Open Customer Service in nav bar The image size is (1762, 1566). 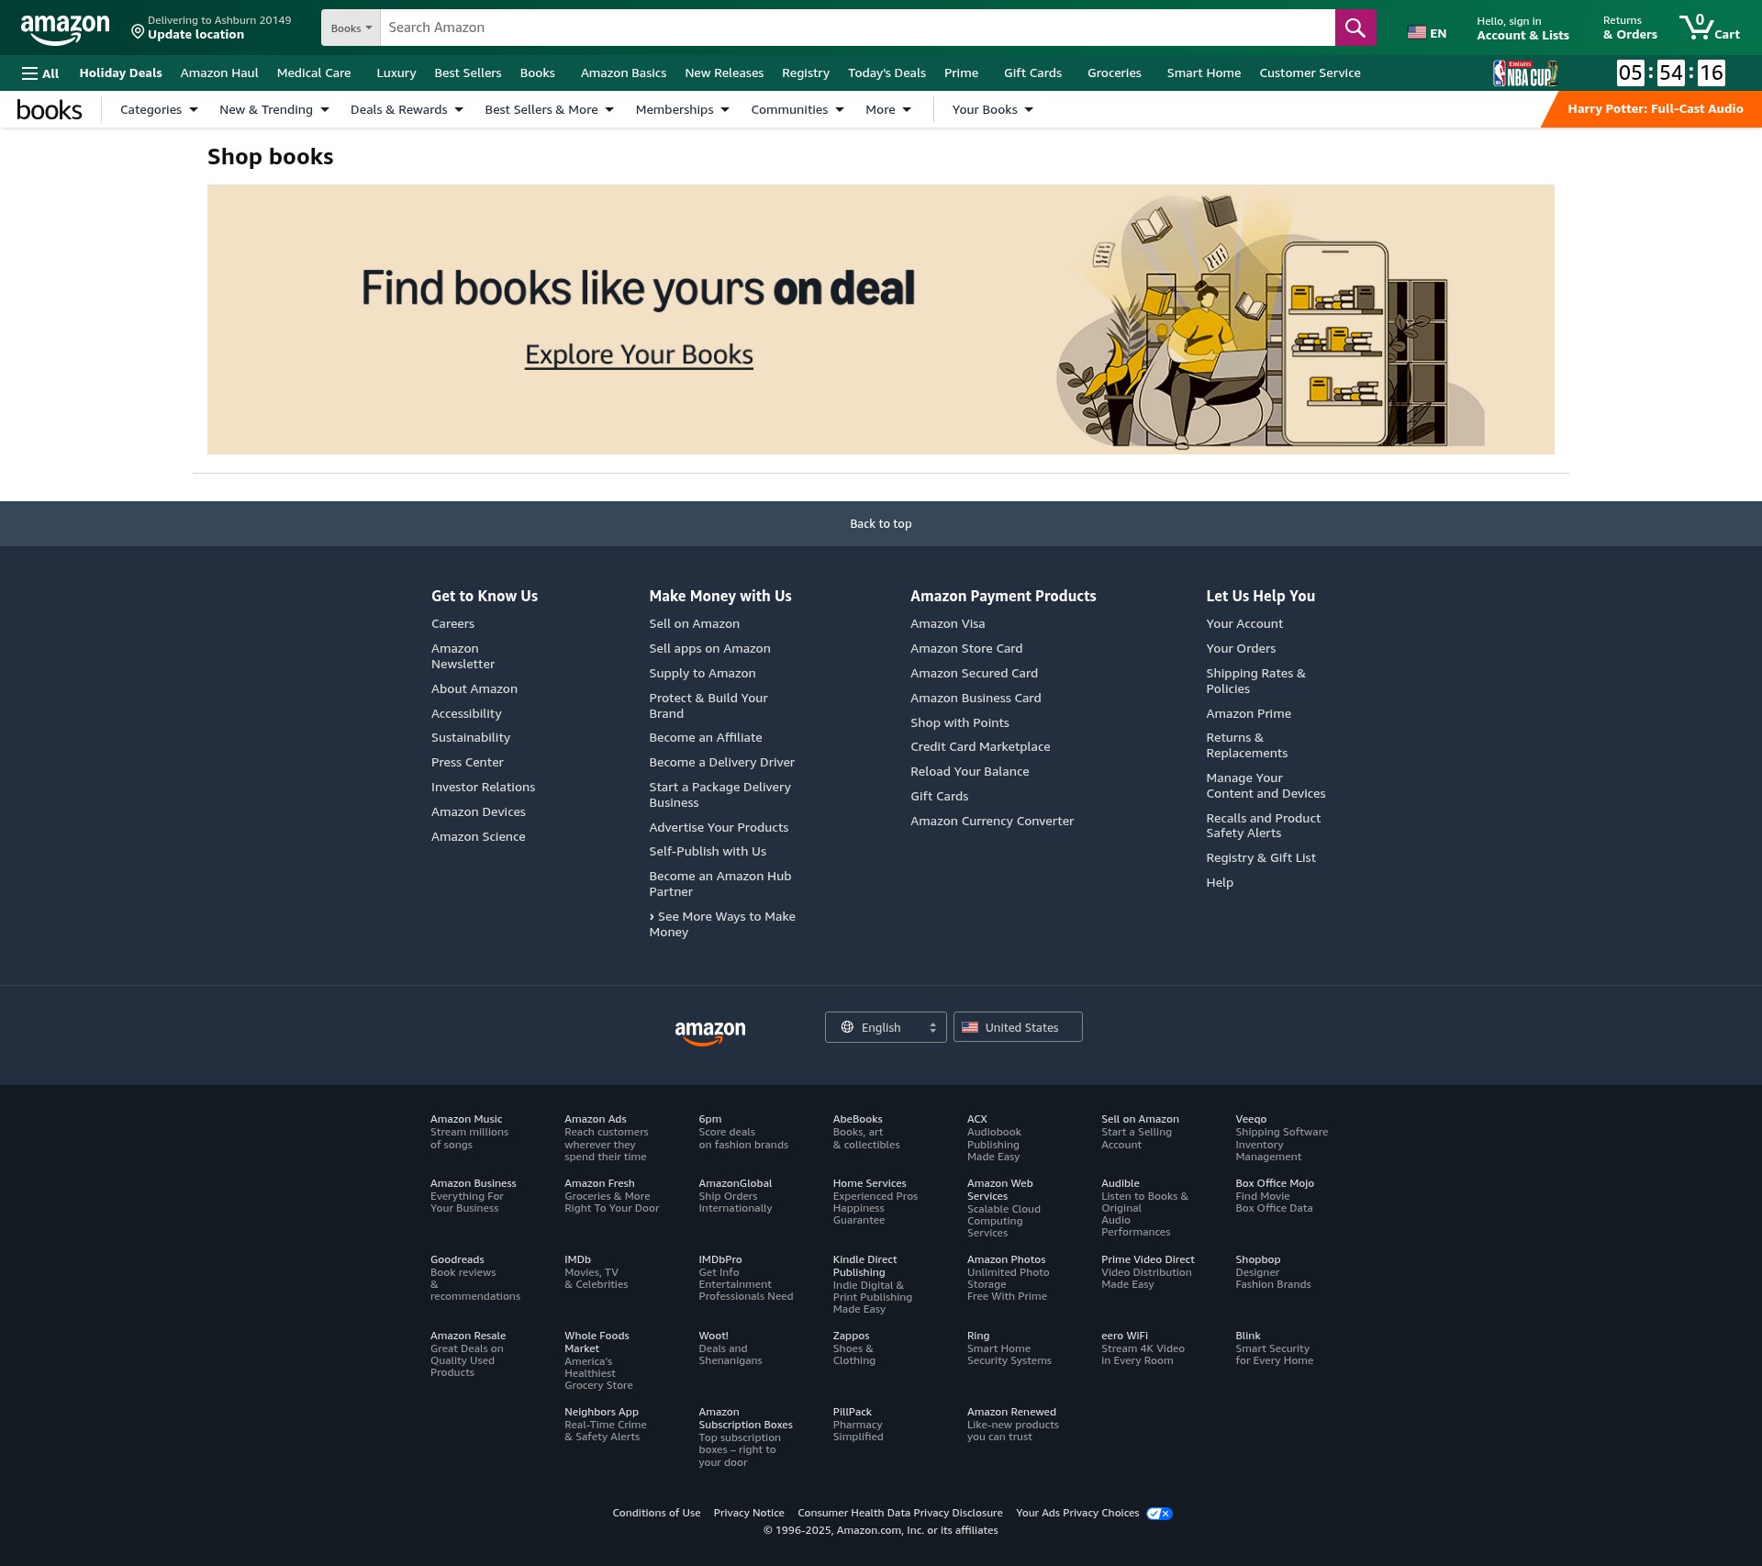[1310, 73]
